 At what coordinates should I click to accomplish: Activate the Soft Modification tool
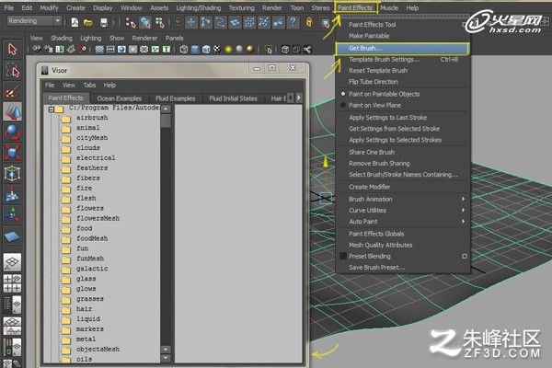[12, 194]
